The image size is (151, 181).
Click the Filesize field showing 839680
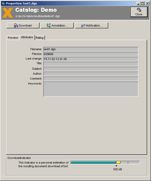(x=91, y=54)
